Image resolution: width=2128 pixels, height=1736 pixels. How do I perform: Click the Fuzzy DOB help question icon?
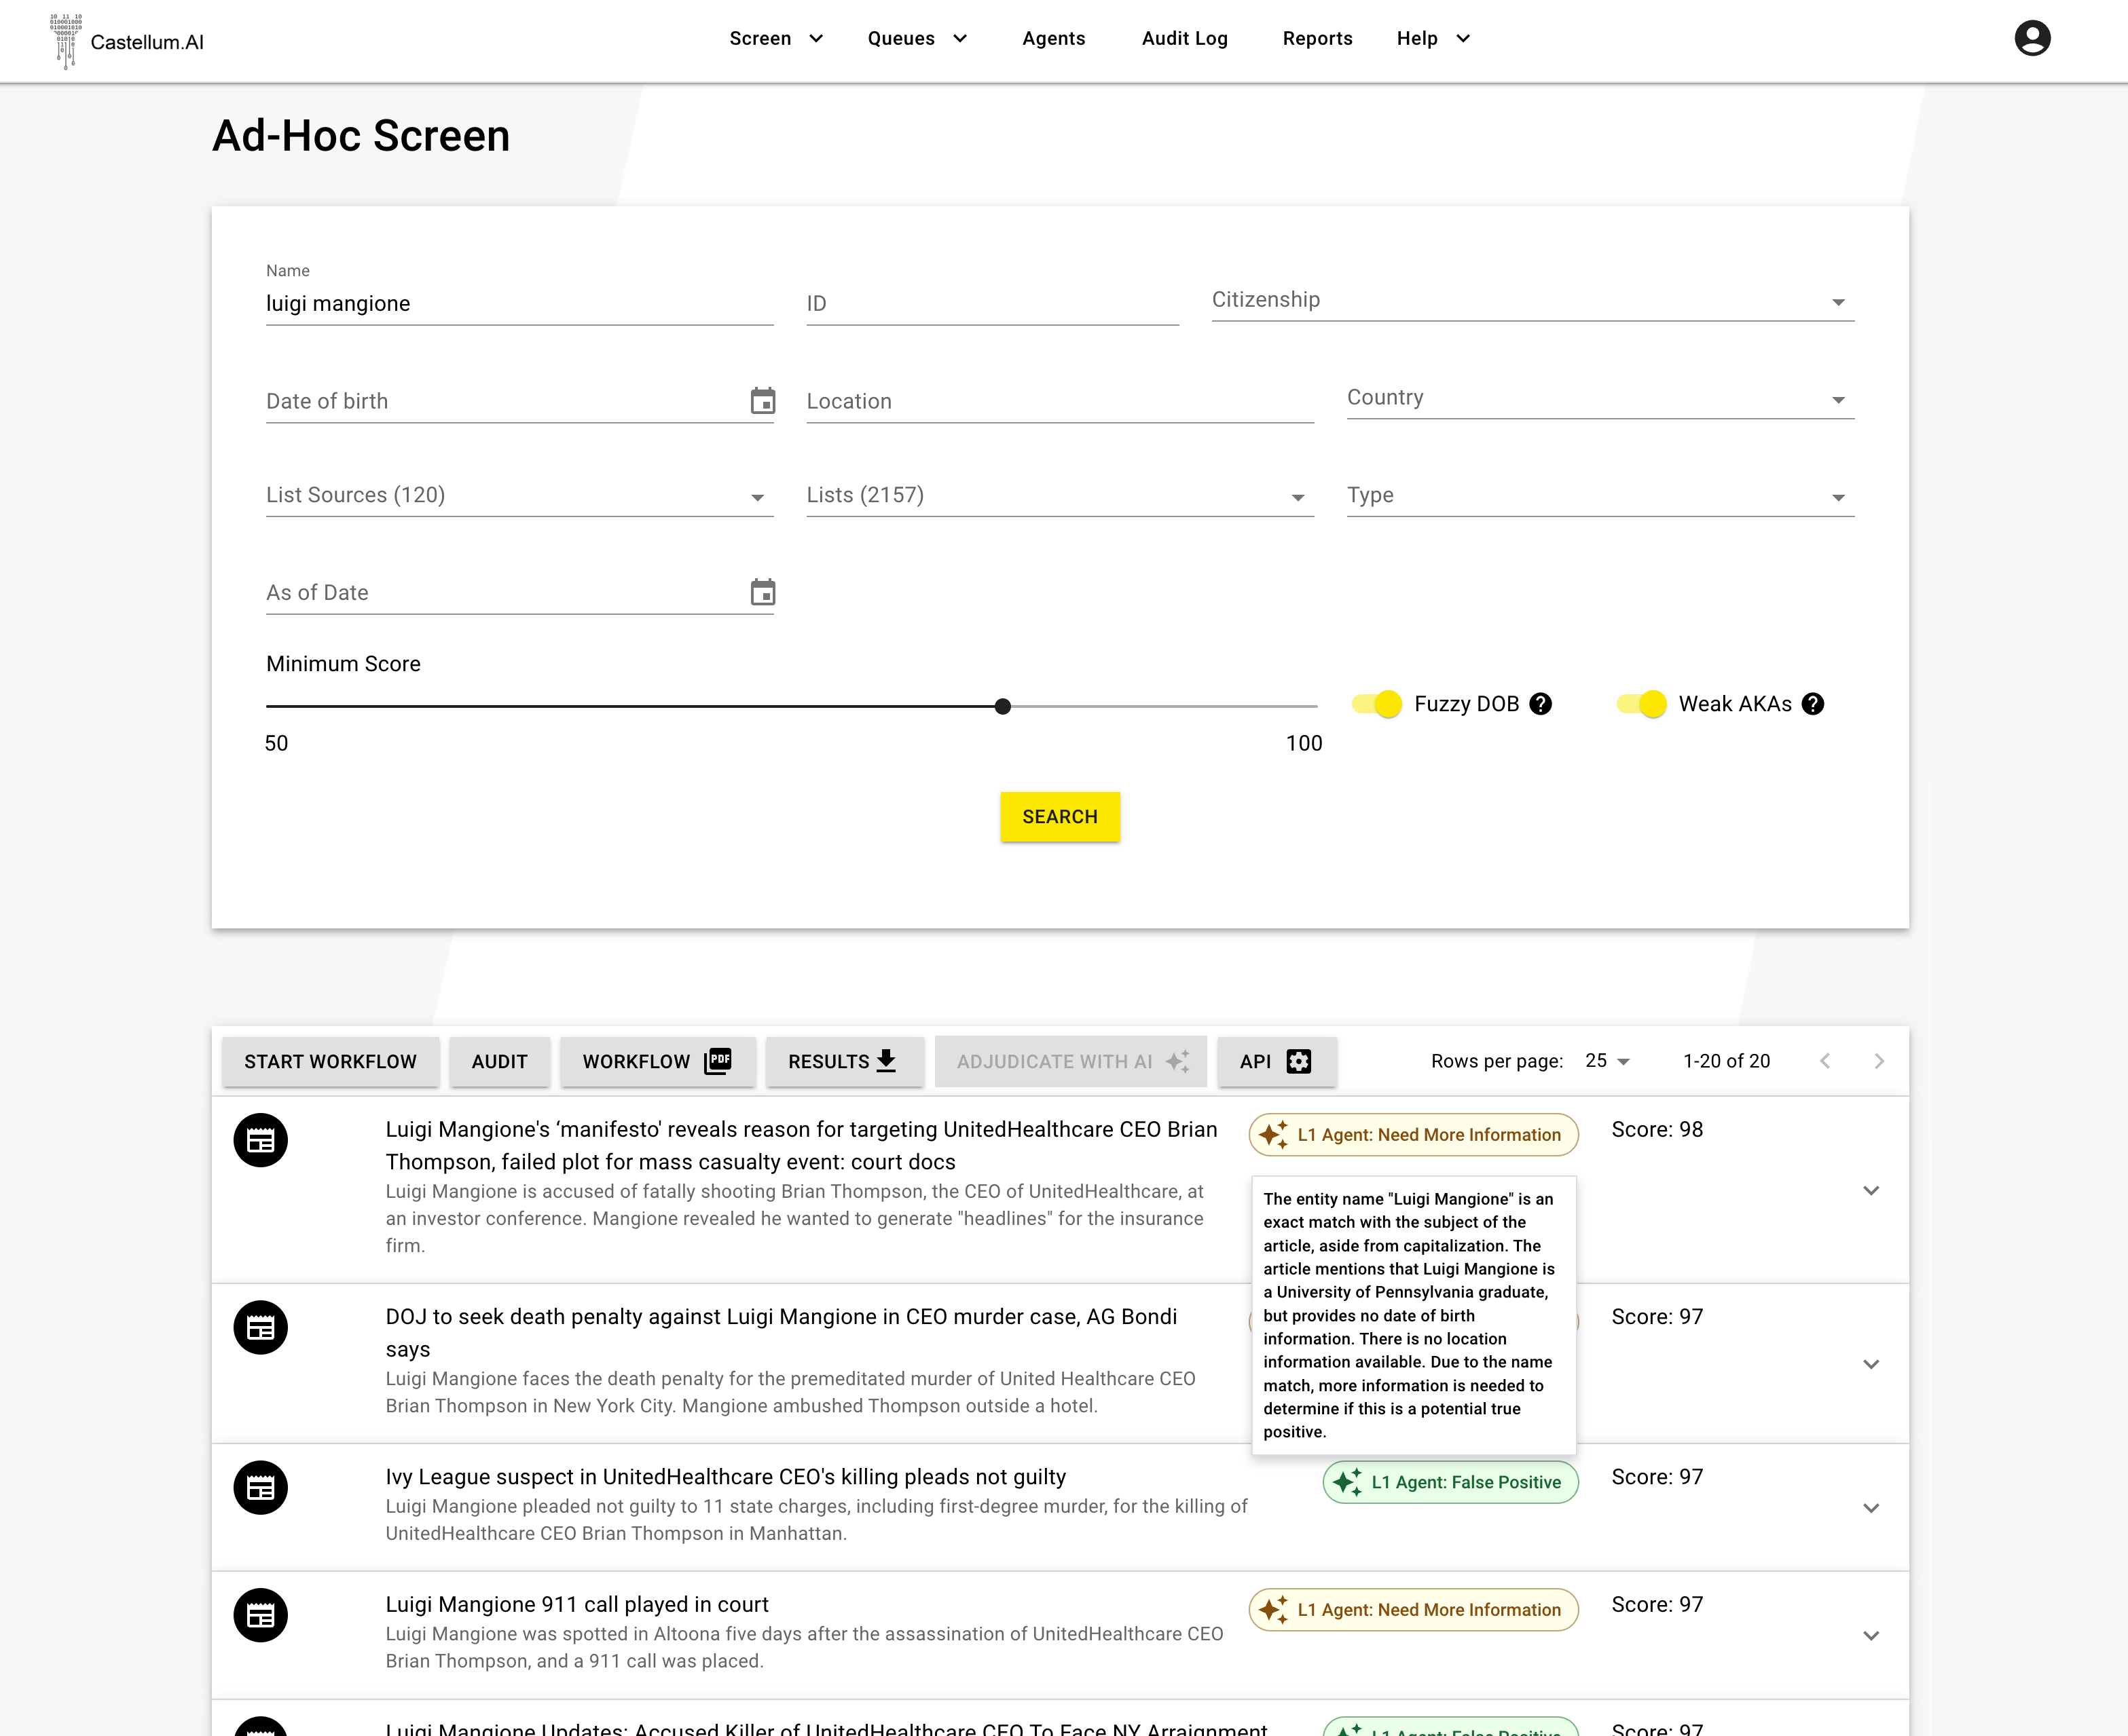click(x=1541, y=704)
